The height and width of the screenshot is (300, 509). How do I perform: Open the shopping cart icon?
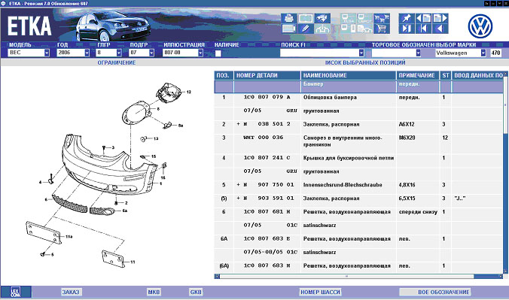[x=382, y=29]
